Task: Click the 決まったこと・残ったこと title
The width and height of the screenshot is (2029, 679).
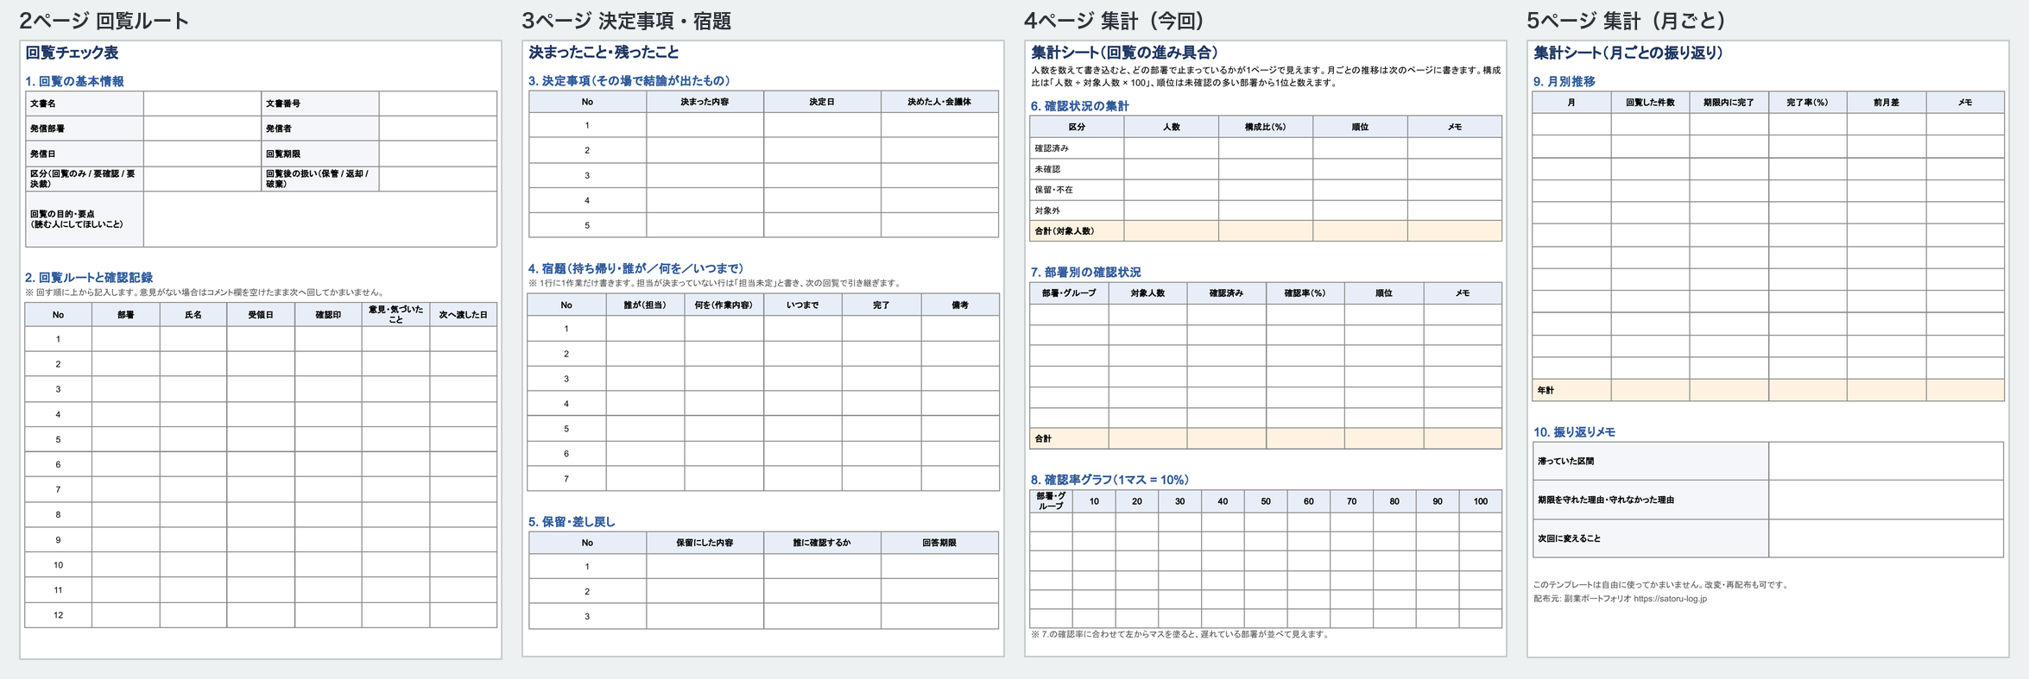Action: [x=604, y=53]
